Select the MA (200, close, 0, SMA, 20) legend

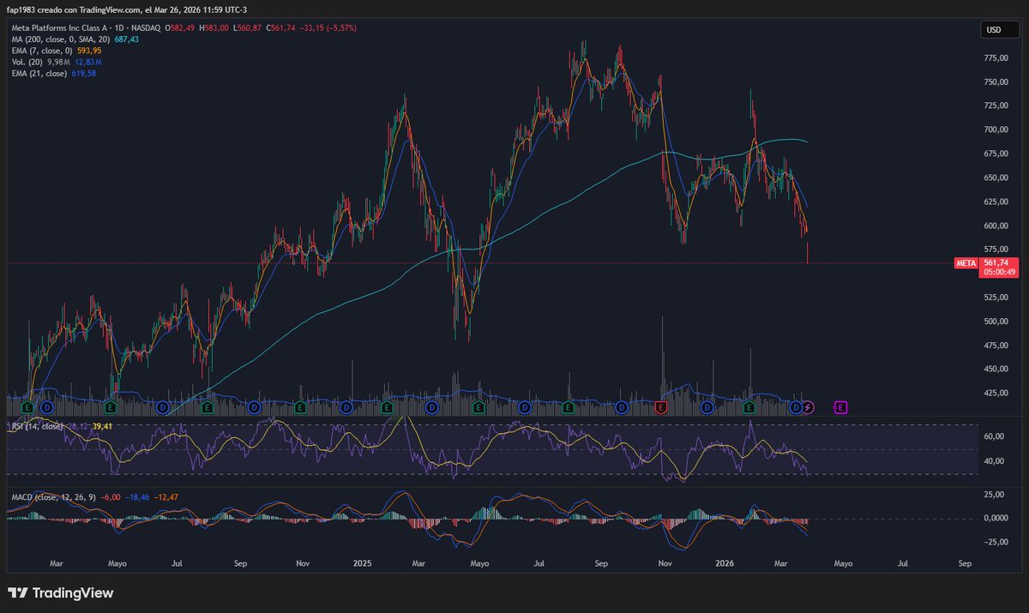click(61, 39)
